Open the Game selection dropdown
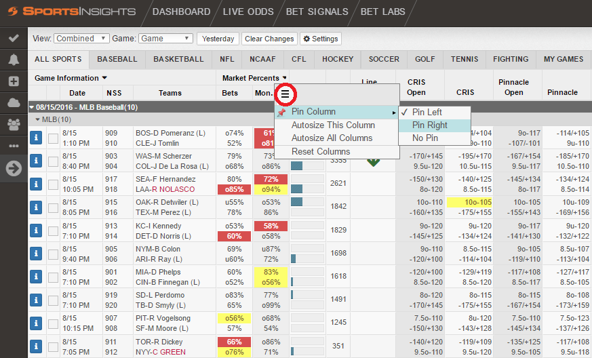The height and width of the screenshot is (358, 592). [x=165, y=39]
